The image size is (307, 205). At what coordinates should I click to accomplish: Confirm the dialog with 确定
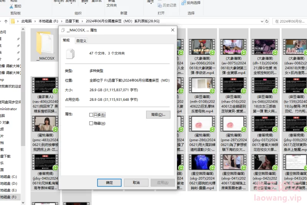pyautogui.click(x=109, y=183)
